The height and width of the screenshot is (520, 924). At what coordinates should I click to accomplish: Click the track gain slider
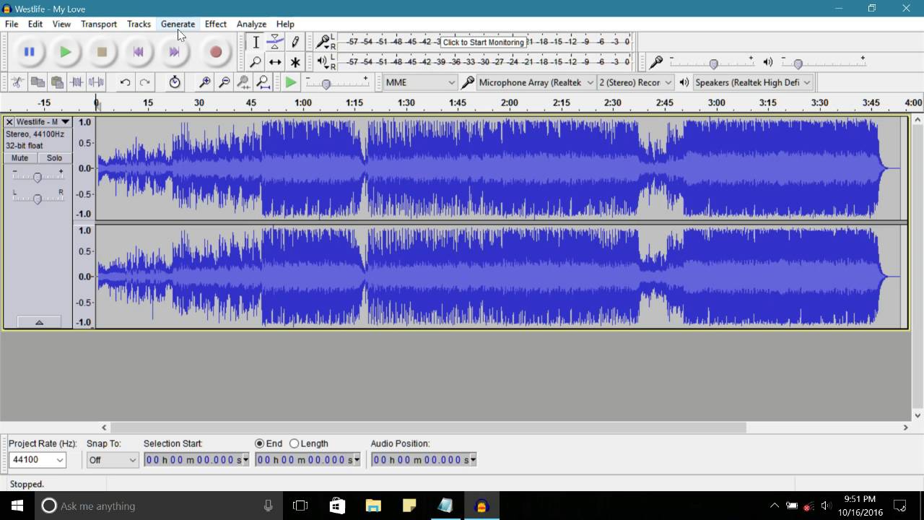pyautogui.click(x=38, y=177)
